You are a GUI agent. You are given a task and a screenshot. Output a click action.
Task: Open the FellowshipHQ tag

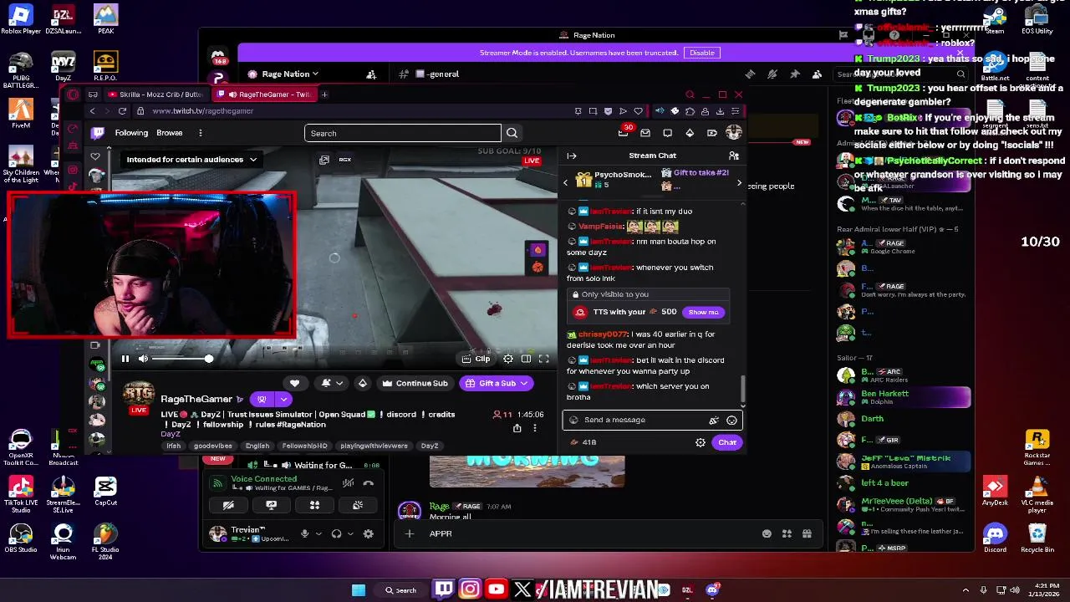pos(304,446)
